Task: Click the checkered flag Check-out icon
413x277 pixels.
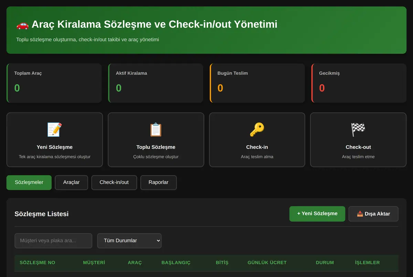Action: [x=358, y=130]
